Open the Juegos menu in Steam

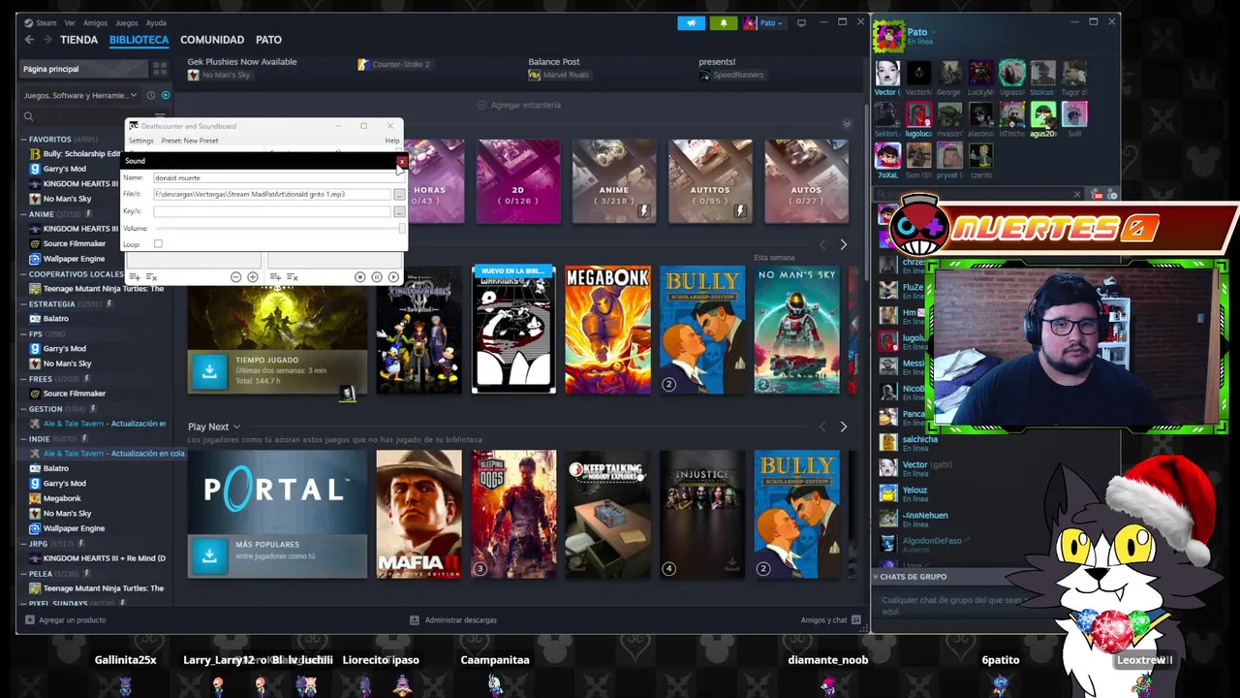tap(126, 22)
